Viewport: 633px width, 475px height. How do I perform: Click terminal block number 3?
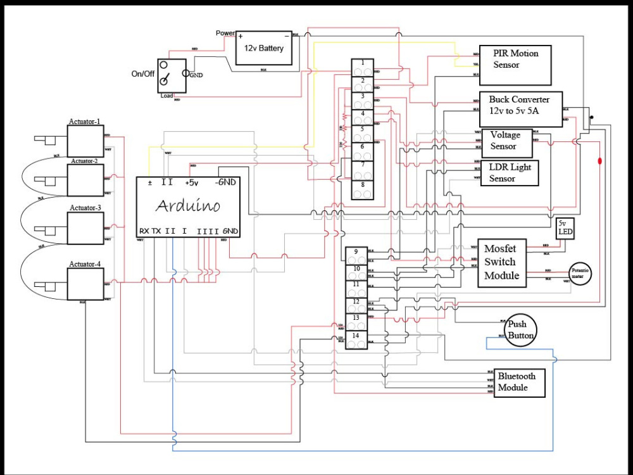point(363,101)
